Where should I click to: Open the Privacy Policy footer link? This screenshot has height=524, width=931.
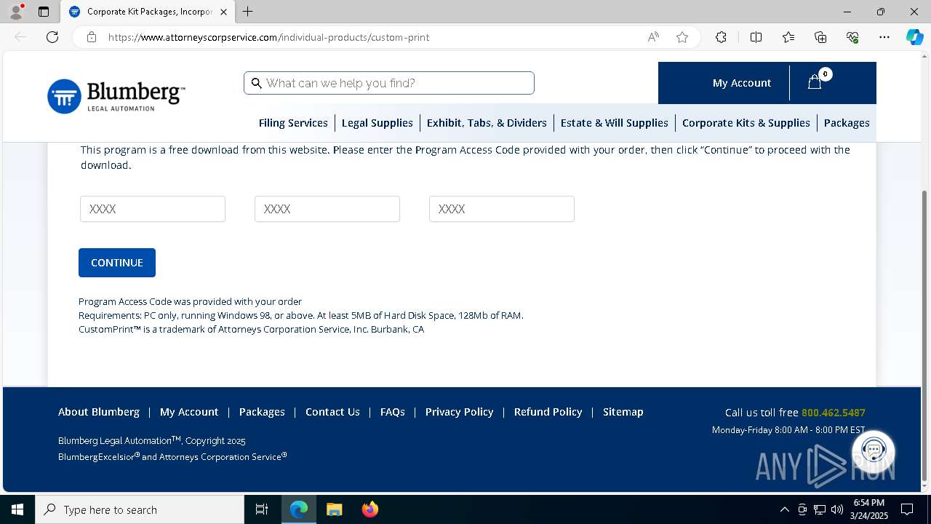pos(460,412)
